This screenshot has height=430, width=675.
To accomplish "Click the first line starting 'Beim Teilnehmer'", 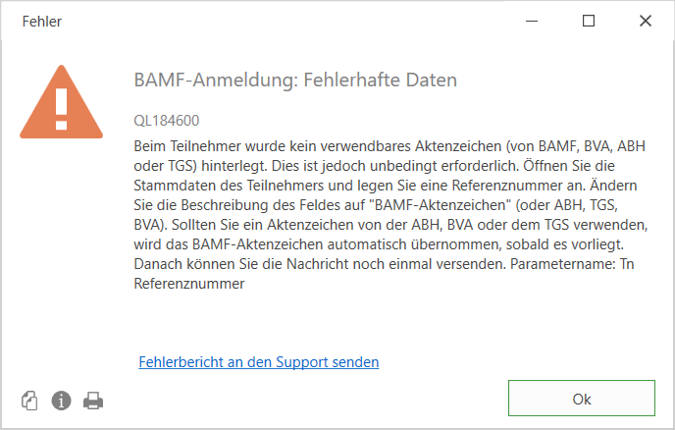I will 389,146.
